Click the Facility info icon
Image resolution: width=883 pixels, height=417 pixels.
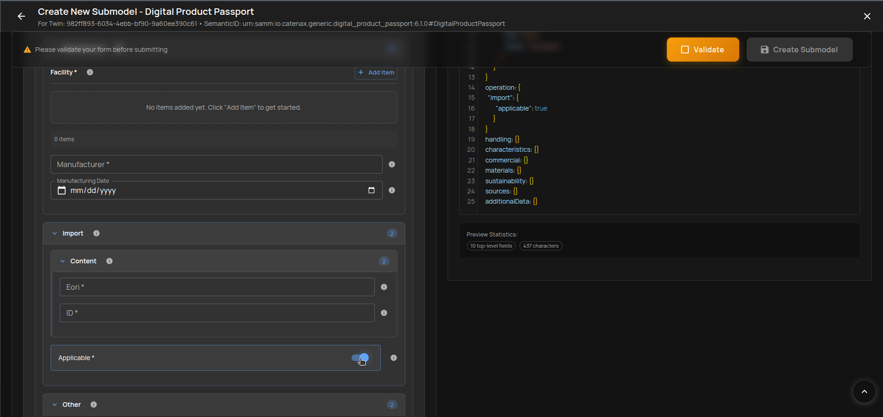click(x=90, y=72)
